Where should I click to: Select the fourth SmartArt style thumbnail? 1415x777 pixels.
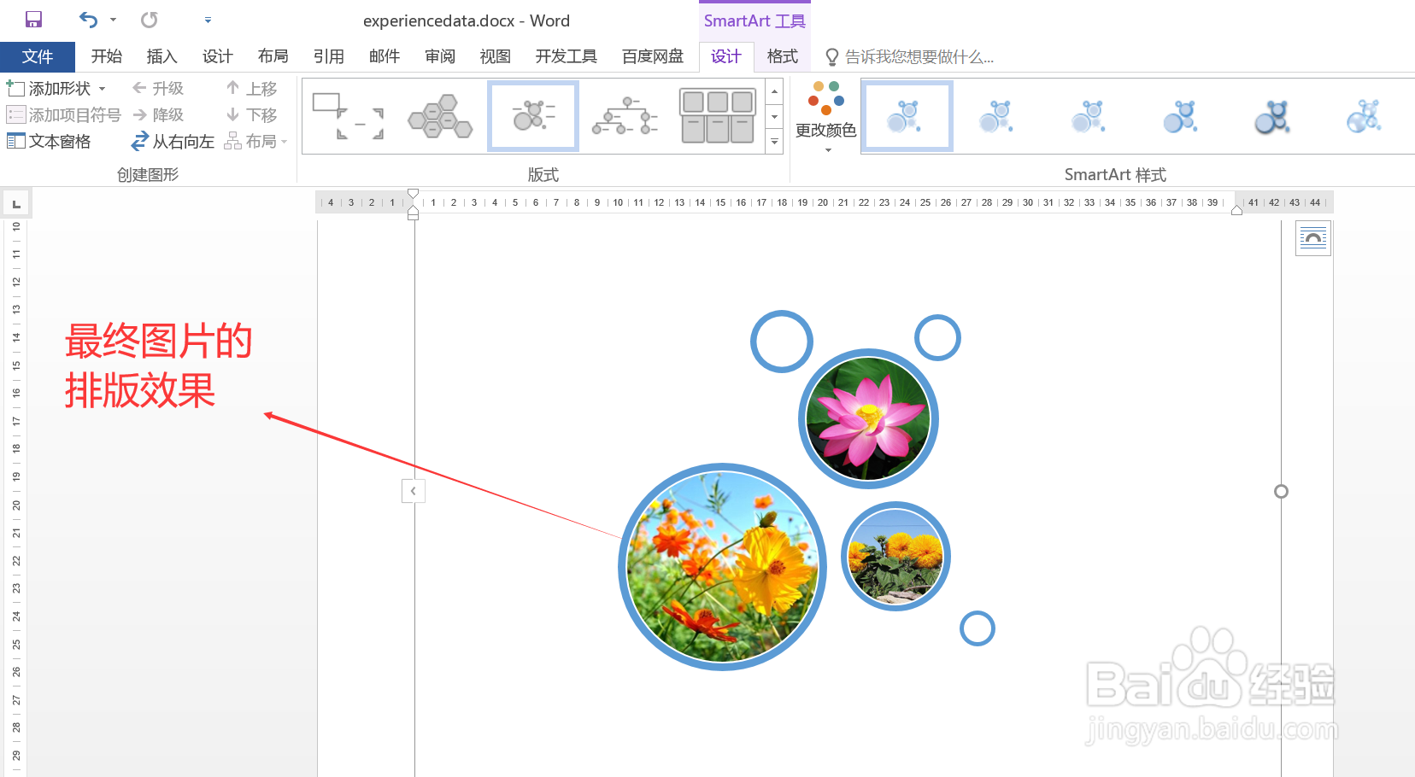(1183, 116)
